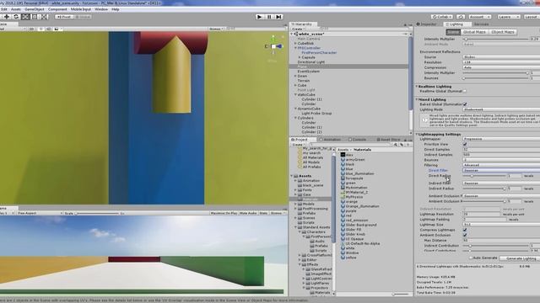The width and height of the screenshot is (540, 303).
Task: Select the Alex asset thumbnail
Action: pos(343,155)
